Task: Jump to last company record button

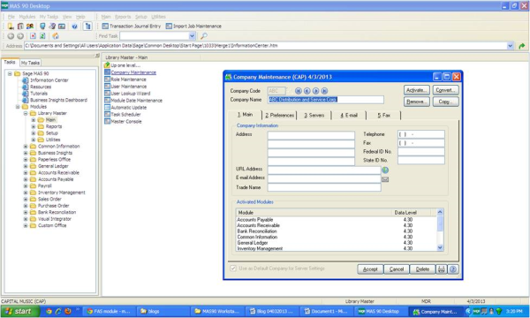Action: (324, 91)
